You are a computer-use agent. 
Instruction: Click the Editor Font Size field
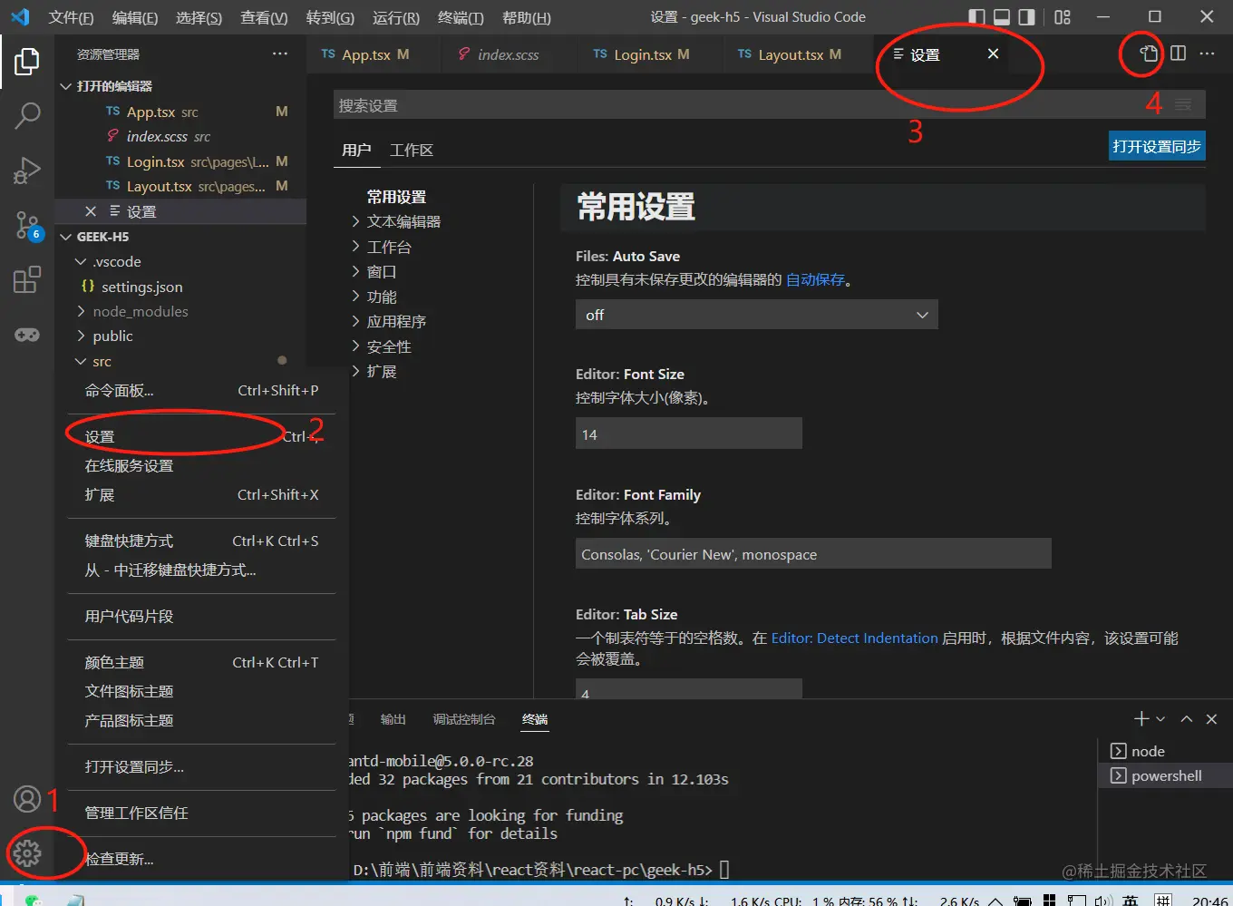pos(689,434)
